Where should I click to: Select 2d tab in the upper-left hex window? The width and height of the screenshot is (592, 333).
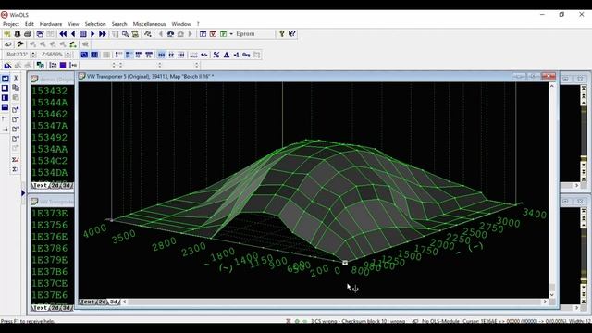55,185
